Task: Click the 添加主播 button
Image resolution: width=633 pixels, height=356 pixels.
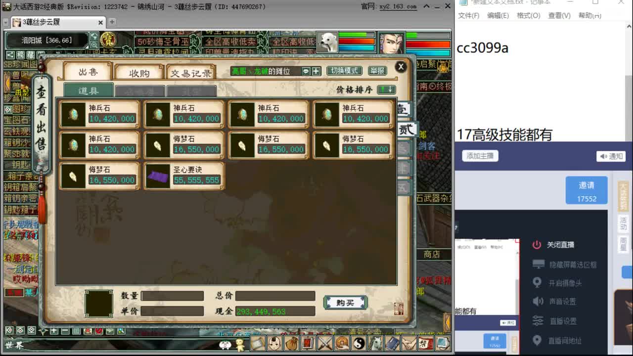Action: point(480,156)
